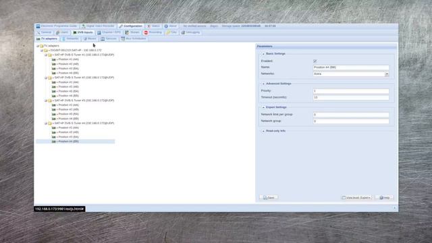This screenshot has width=432, height=243.
Task: Click the CAs key icon
Action: click(168, 32)
